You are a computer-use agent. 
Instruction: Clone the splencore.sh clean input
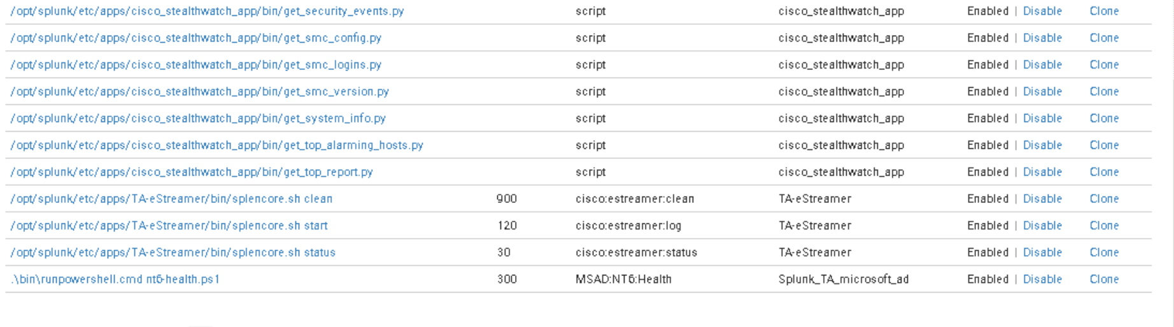(x=1104, y=199)
